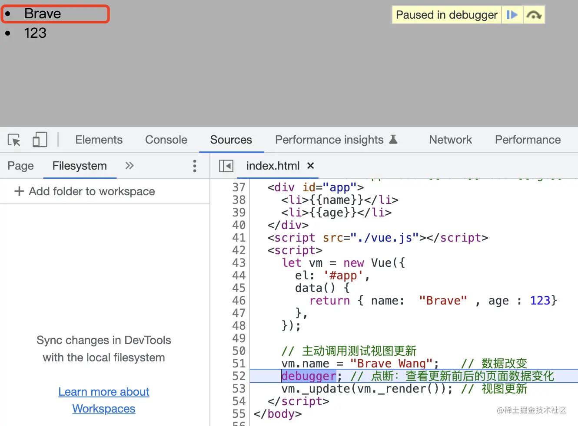Toggle breakpoint on line number 53

239,389
